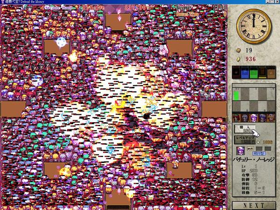Click the '射程 1-3' range stat

click(253, 188)
